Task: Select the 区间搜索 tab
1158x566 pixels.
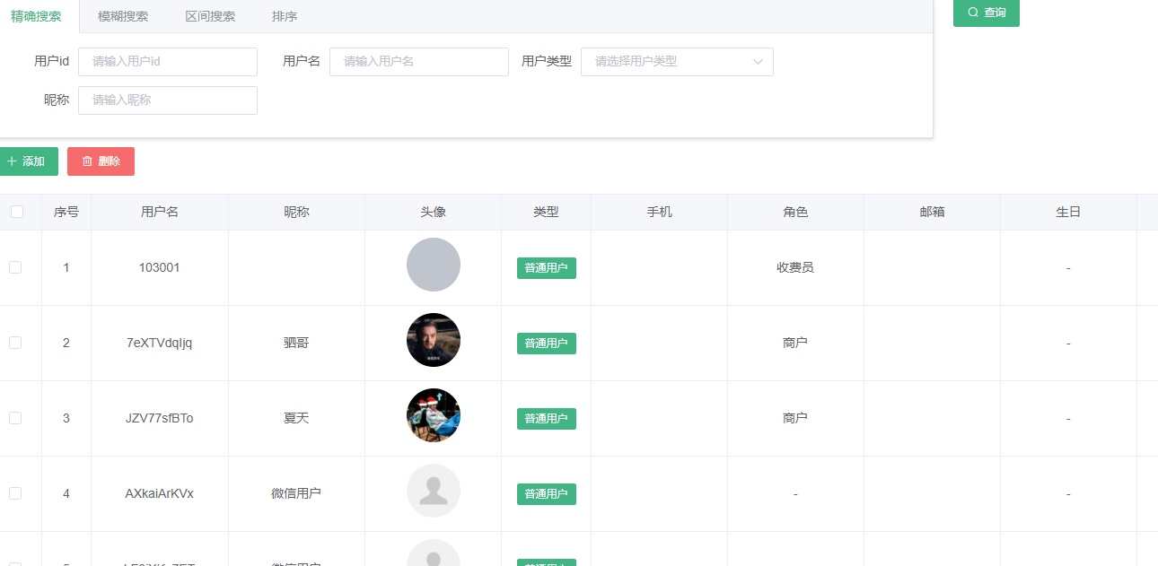Action: pyautogui.click(x=210, y=16)
